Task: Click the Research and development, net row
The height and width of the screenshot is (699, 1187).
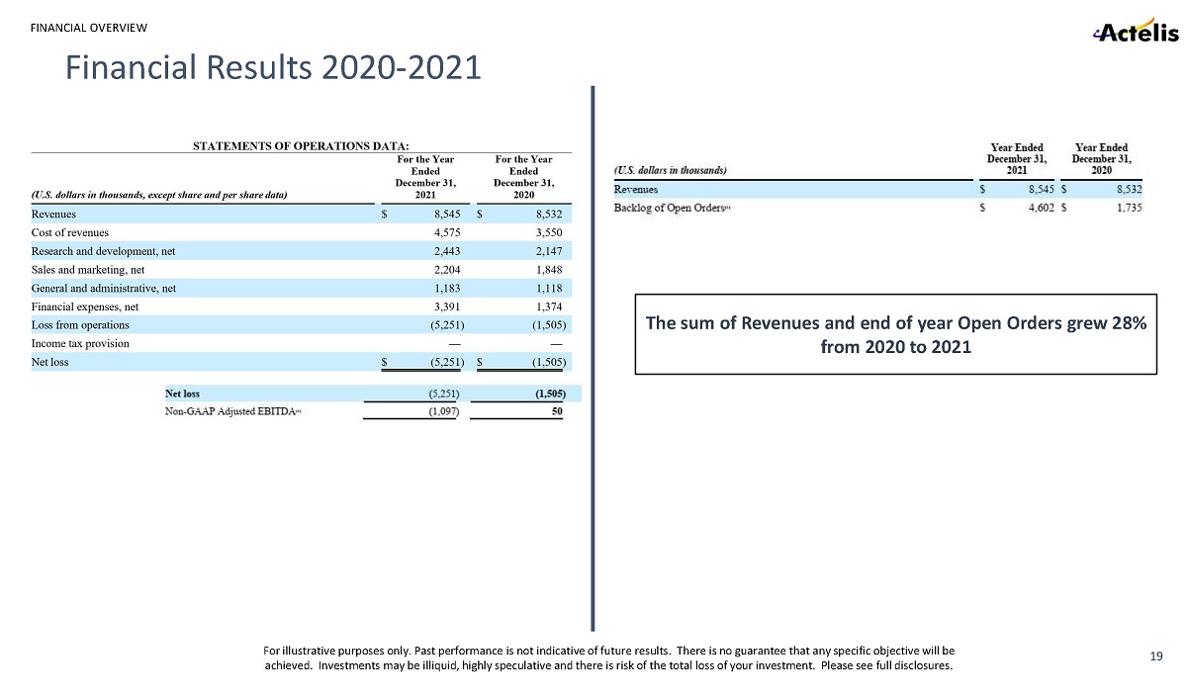Action: click(103, 251)
